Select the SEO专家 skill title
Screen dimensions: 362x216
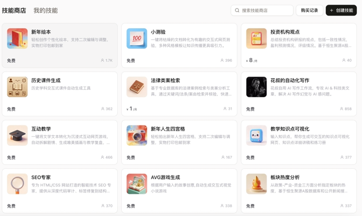41,178
